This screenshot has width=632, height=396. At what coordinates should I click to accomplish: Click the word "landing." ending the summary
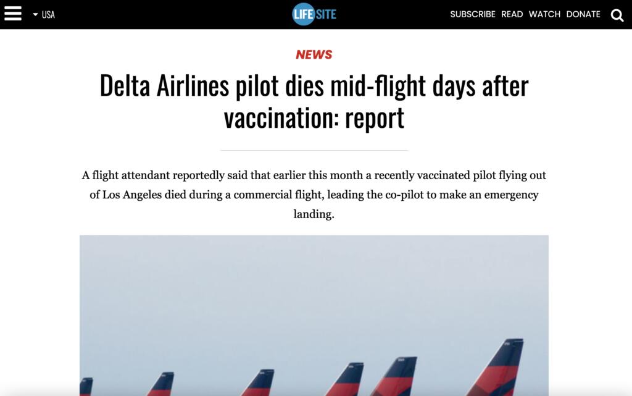(x=314, y=214)
